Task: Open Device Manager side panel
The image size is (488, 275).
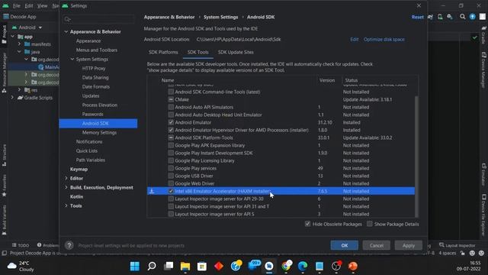Action: tap(483, 70)
